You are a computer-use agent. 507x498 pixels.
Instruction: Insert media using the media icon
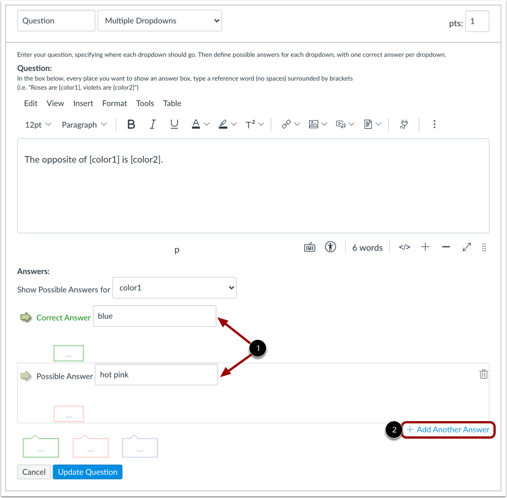coord(341,124)
